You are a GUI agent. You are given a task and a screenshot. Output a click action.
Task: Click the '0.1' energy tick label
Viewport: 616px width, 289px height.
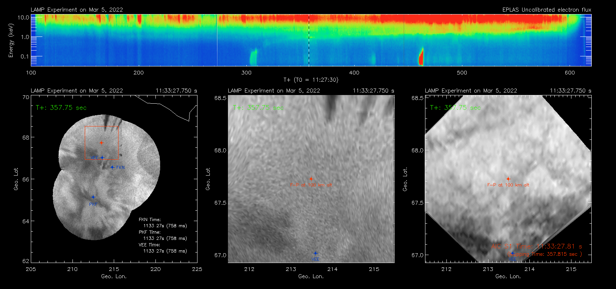[25, 56]
